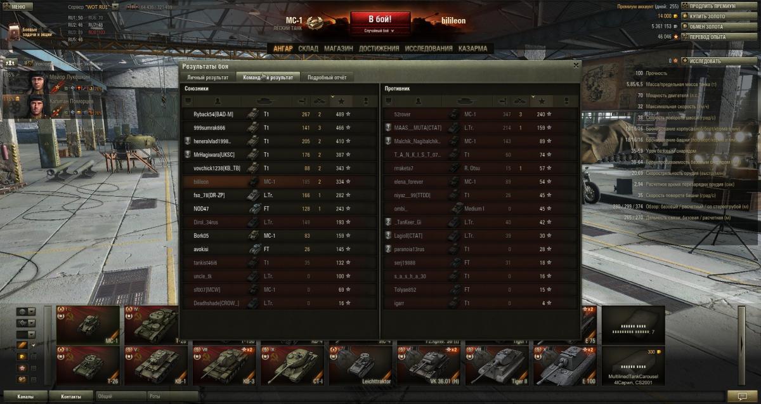The height and width of the screenshot is (404, 761).
Task: Open the vehicle class filter dropdown
Action: pyautogui.click(x=26, y=323)
